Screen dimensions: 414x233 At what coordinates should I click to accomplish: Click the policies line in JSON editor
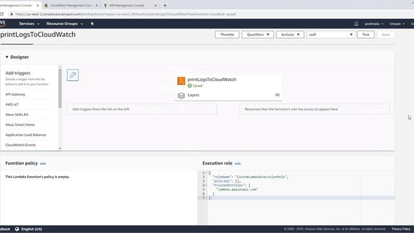[226, 181]
